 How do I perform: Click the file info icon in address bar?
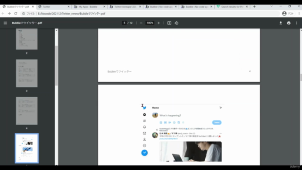coord(24,14)
